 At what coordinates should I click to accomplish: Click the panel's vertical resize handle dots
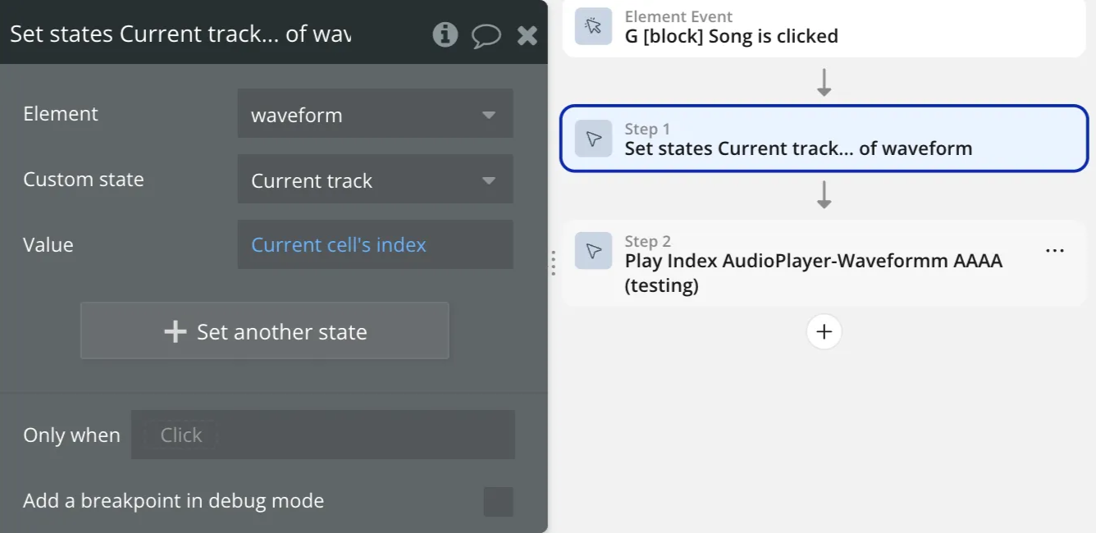554,263
